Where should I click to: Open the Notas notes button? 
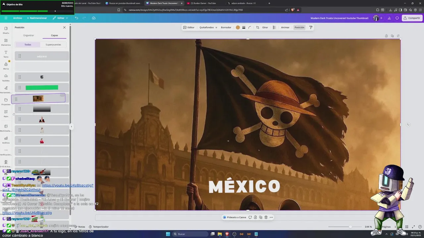[79, 227]
